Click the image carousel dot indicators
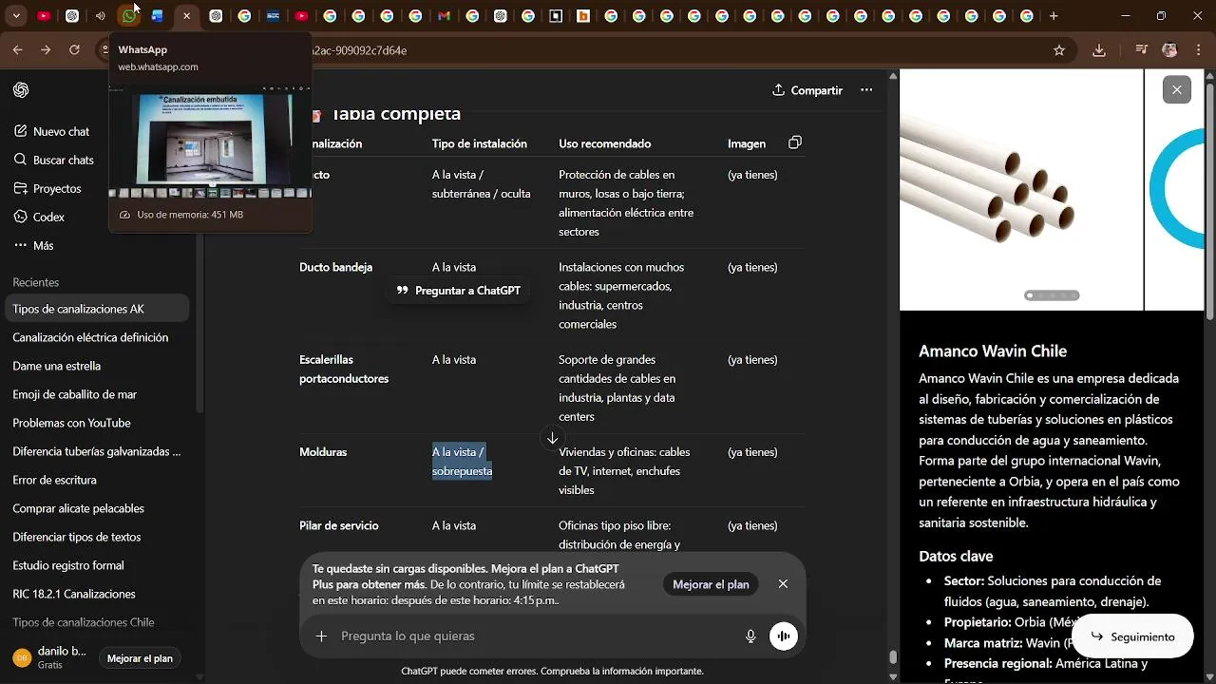The height and width of the screenshot is (684, 1216). tap(1052, 295)
